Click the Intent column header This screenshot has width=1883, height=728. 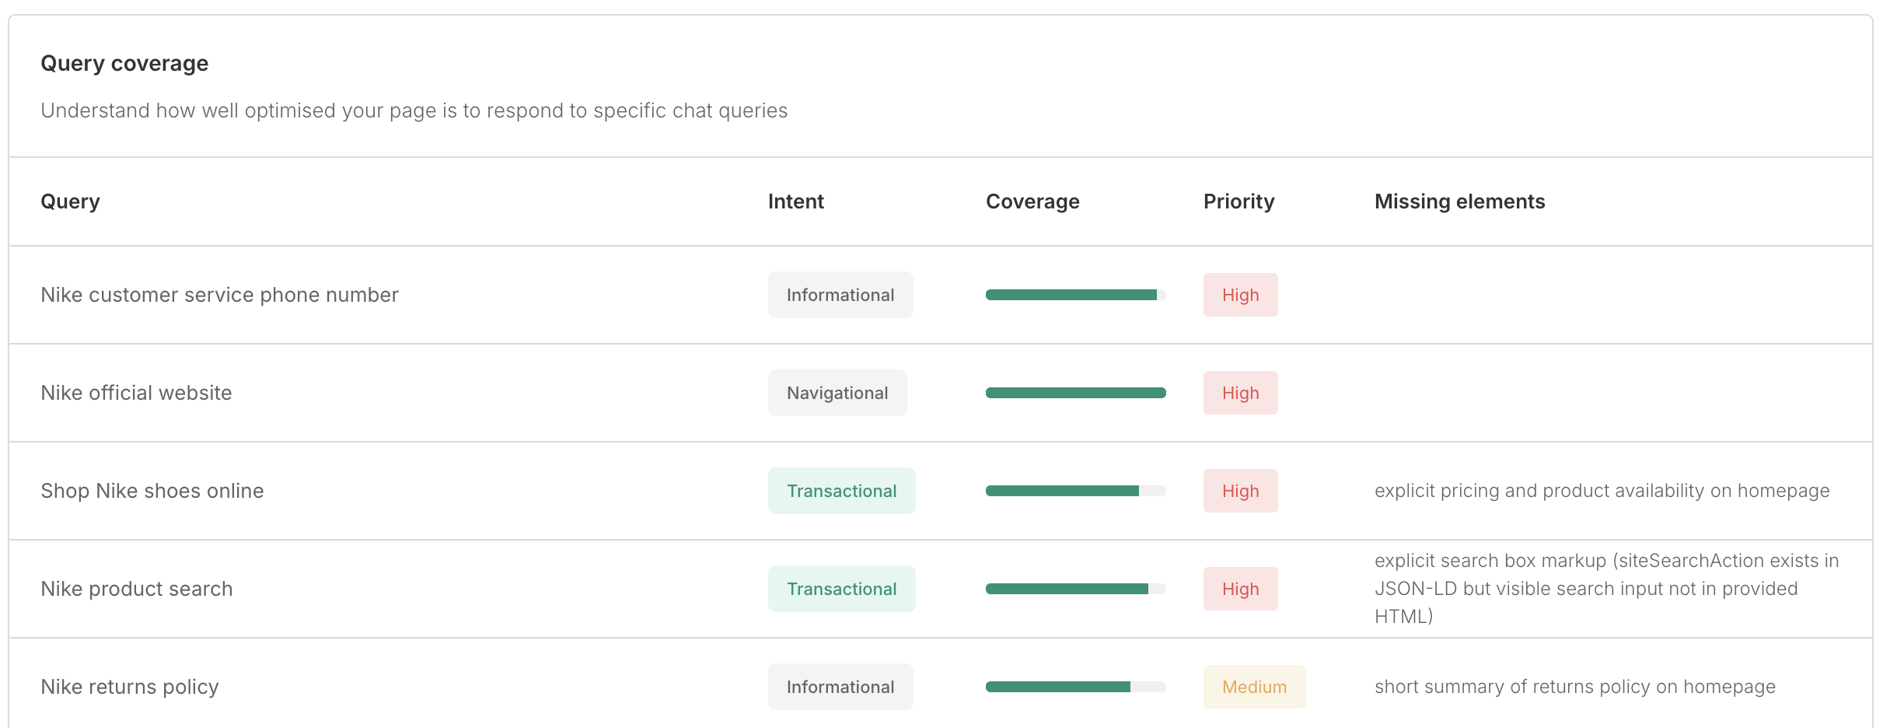point(795,201)
